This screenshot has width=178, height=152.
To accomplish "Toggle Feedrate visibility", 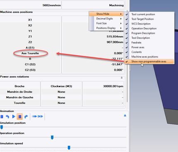I will click(149, 42).
